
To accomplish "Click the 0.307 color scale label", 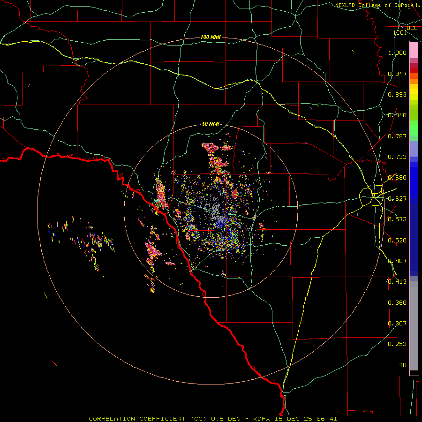I will click(x=397, y=324).
